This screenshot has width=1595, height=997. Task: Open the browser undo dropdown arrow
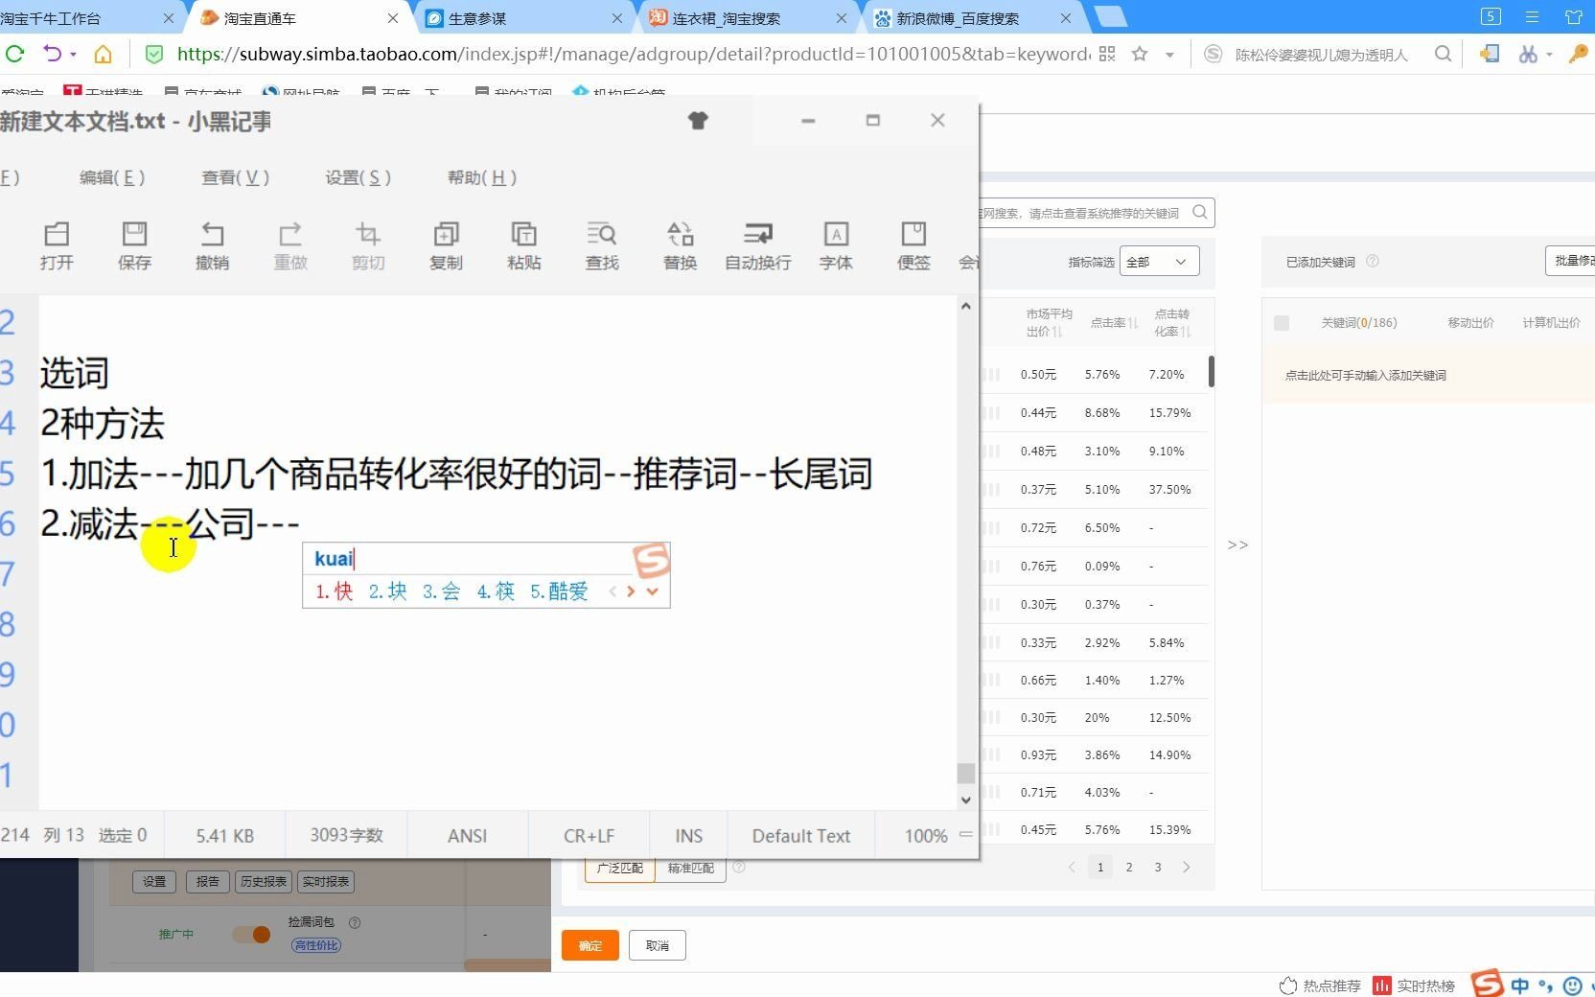point(73,55)
